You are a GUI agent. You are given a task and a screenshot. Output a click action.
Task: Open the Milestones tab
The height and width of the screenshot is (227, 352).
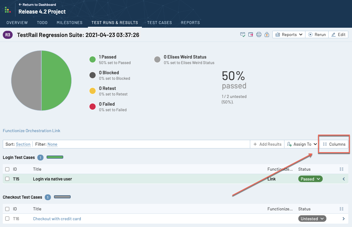[70, 22]
